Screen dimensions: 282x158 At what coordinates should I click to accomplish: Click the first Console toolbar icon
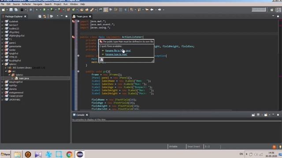(x=253, y=115)
